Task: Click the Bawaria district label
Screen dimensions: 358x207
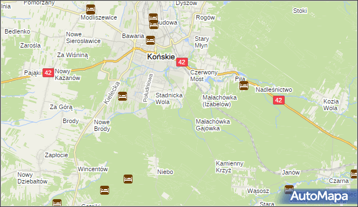Action: click(x=133, y=36)
